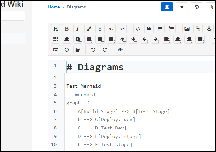
Task: Insert a heading with the H button
Action: (56, 29)
